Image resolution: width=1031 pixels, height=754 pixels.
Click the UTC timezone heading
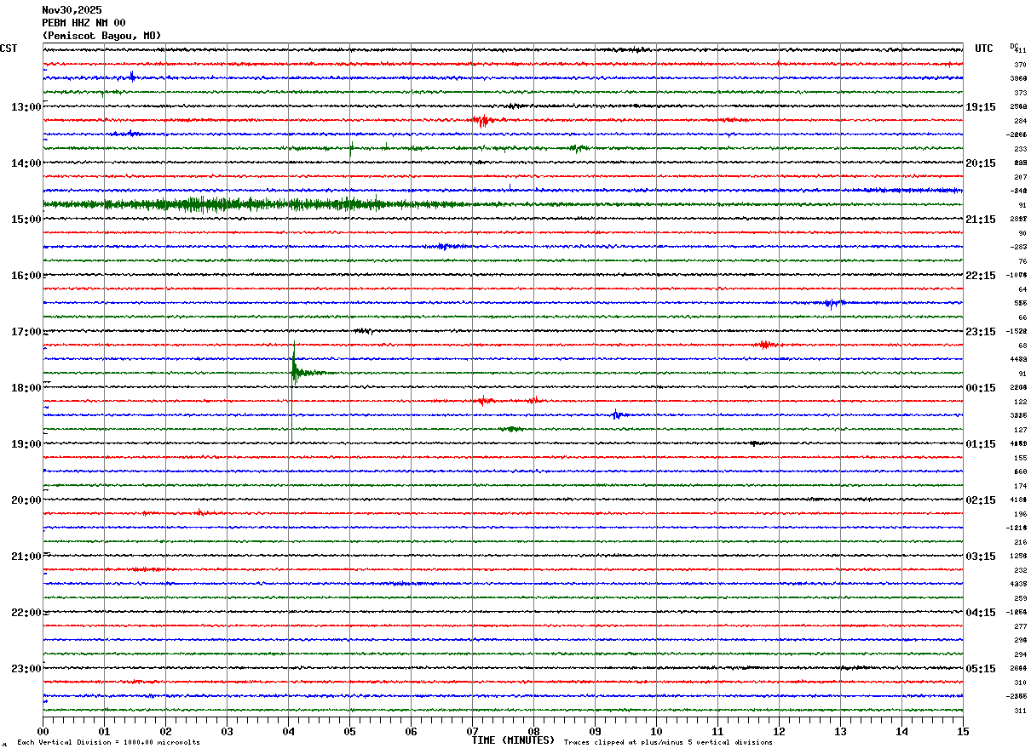984,49
